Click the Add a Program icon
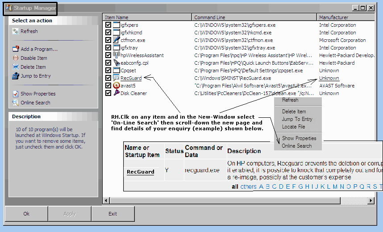The image size is (383, 232). pos(16,49)
